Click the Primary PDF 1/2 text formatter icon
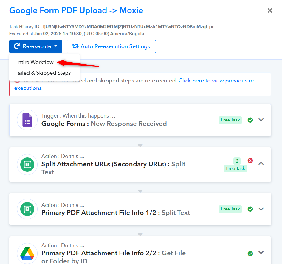282x264 pixels. (x=27, y=209)
